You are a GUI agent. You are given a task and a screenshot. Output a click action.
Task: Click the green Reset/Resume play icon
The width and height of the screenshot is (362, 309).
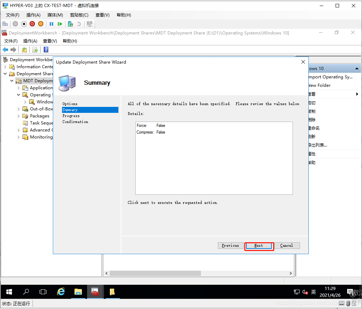pyautogui.click(x=60, y=24)
